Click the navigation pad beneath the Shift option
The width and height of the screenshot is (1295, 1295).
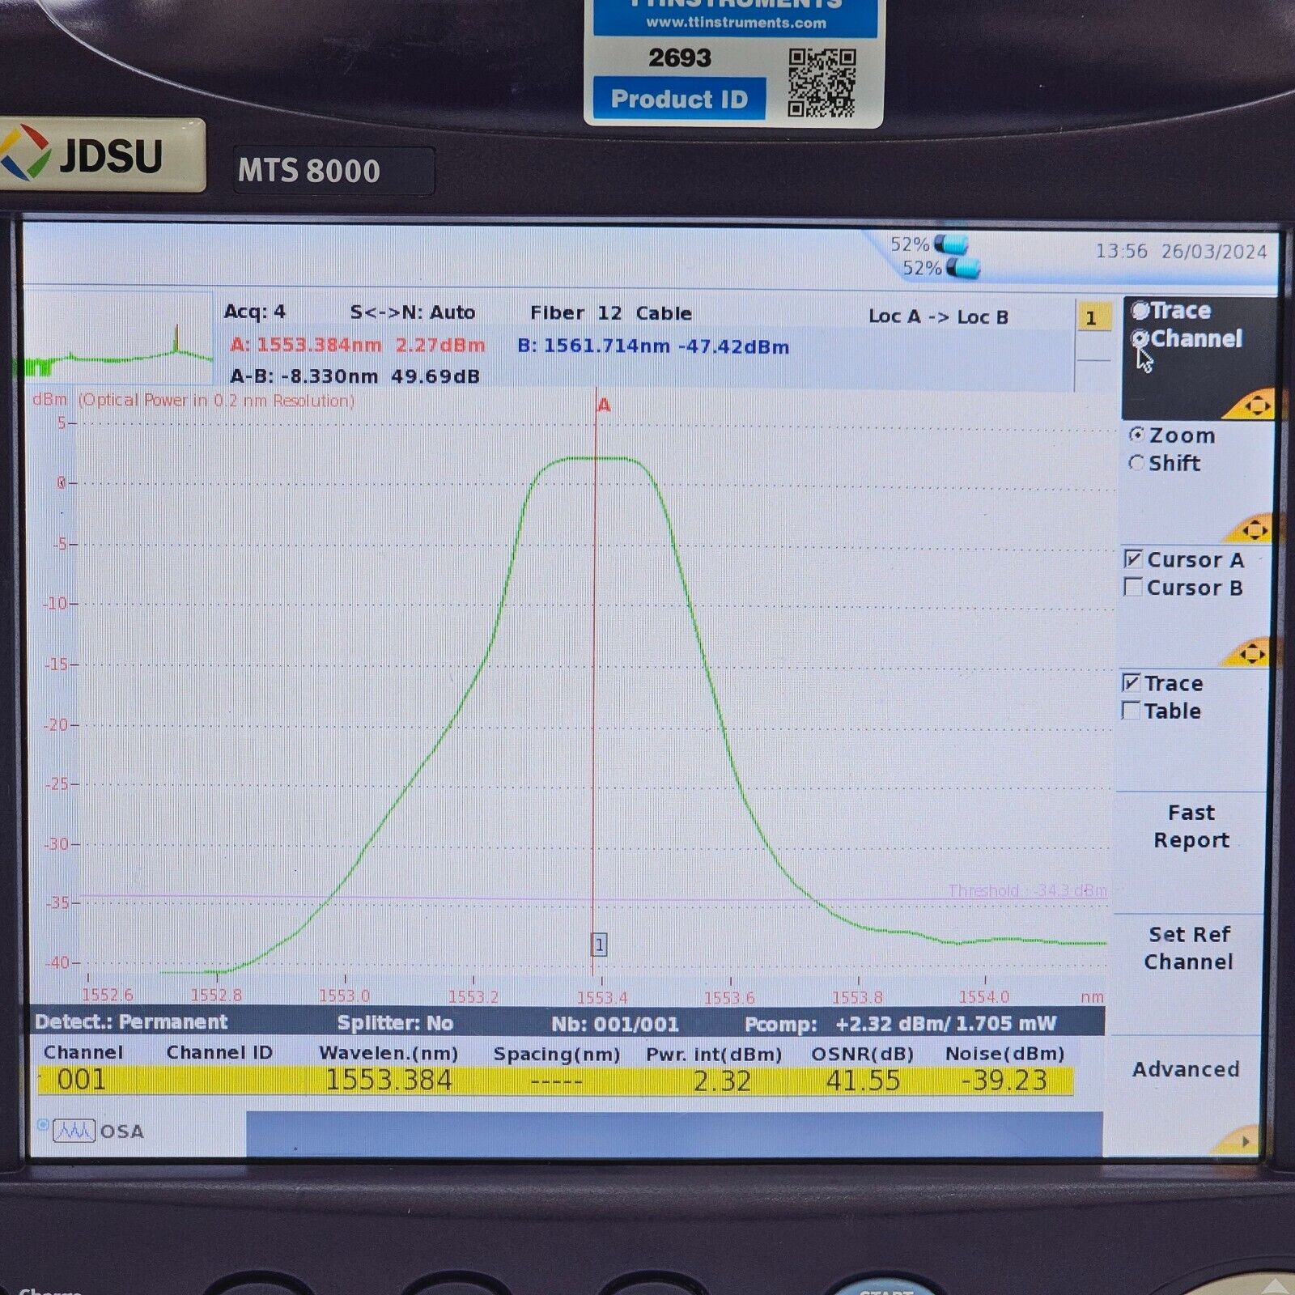[x=1255, y=528]
